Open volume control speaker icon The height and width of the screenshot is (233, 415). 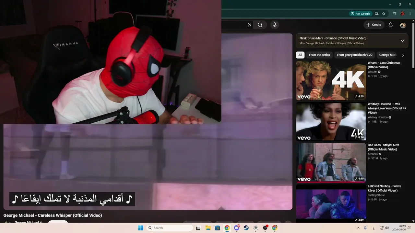(x=387, y=228)
